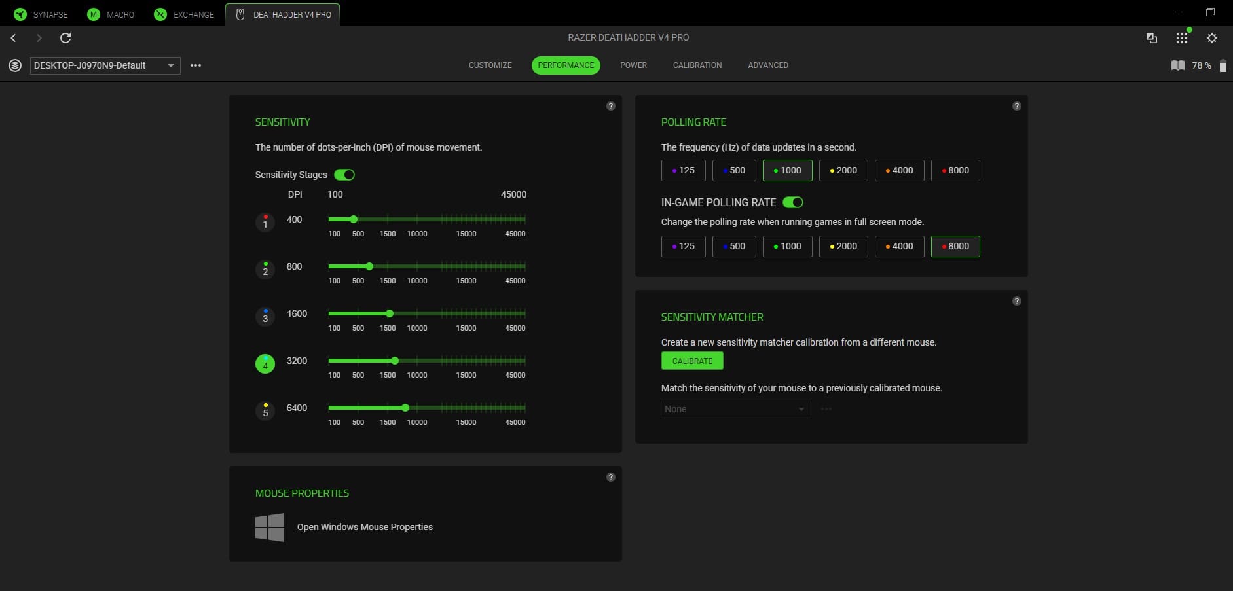
Task: Switch to the Macro tab
Action: pos(111,14)
